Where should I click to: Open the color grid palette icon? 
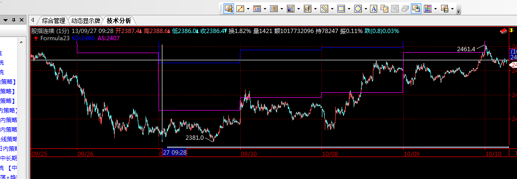pyautogui.click(x=428, y=9)
